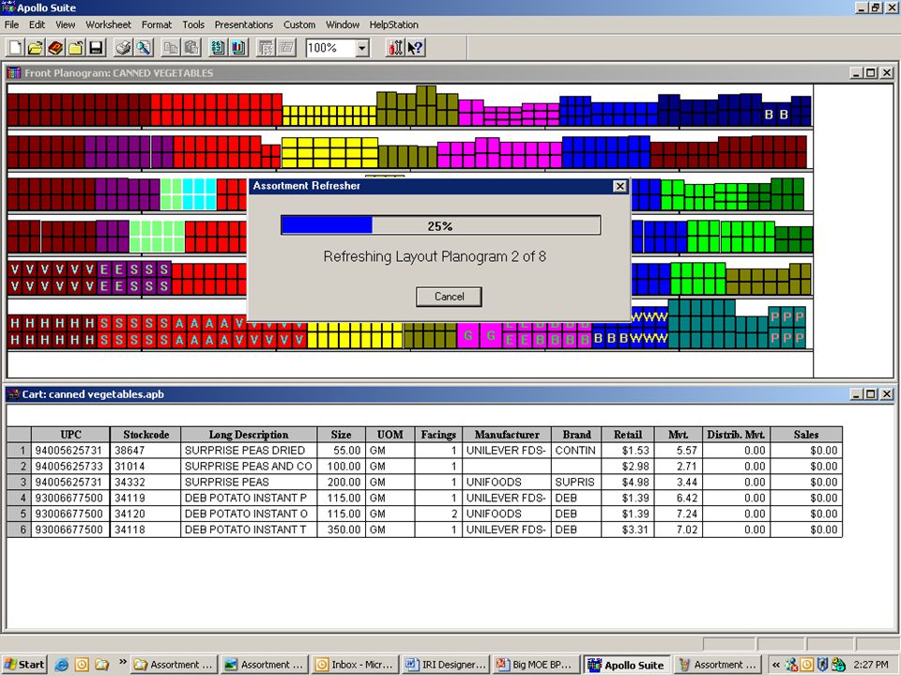Open the Window menu
901x676 pixels.
click(343, 24)
